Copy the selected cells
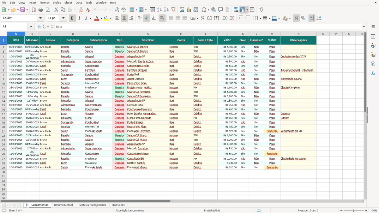The width and height of the screenshot is (379, 213). click(x=63, y=10)
